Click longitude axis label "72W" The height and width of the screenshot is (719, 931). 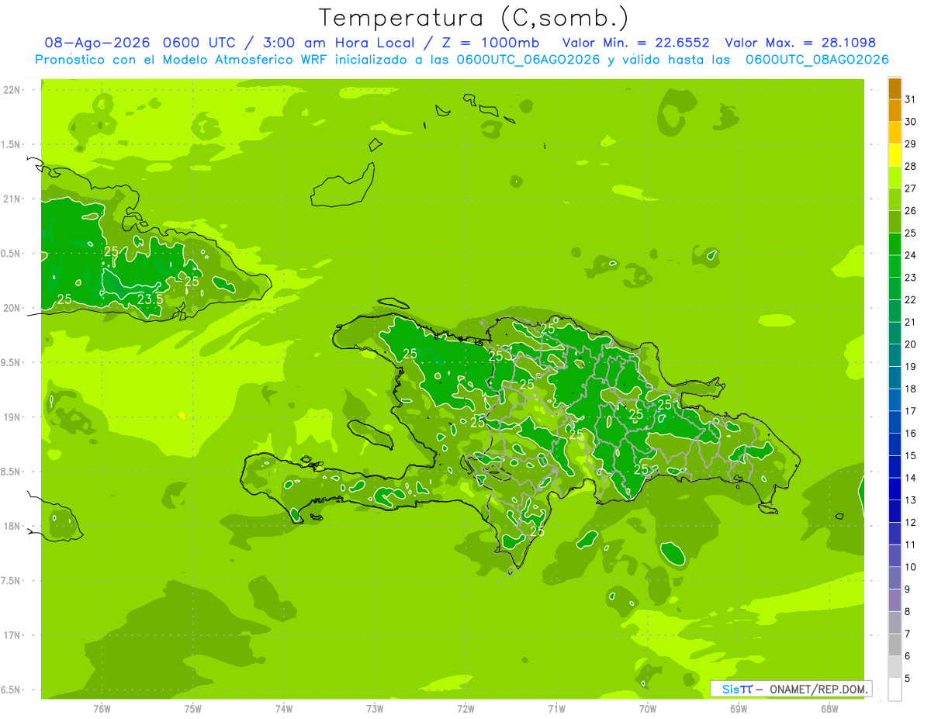point(465,709)
